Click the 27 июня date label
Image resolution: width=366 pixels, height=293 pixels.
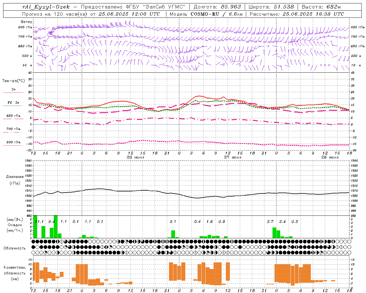(232, 157)
